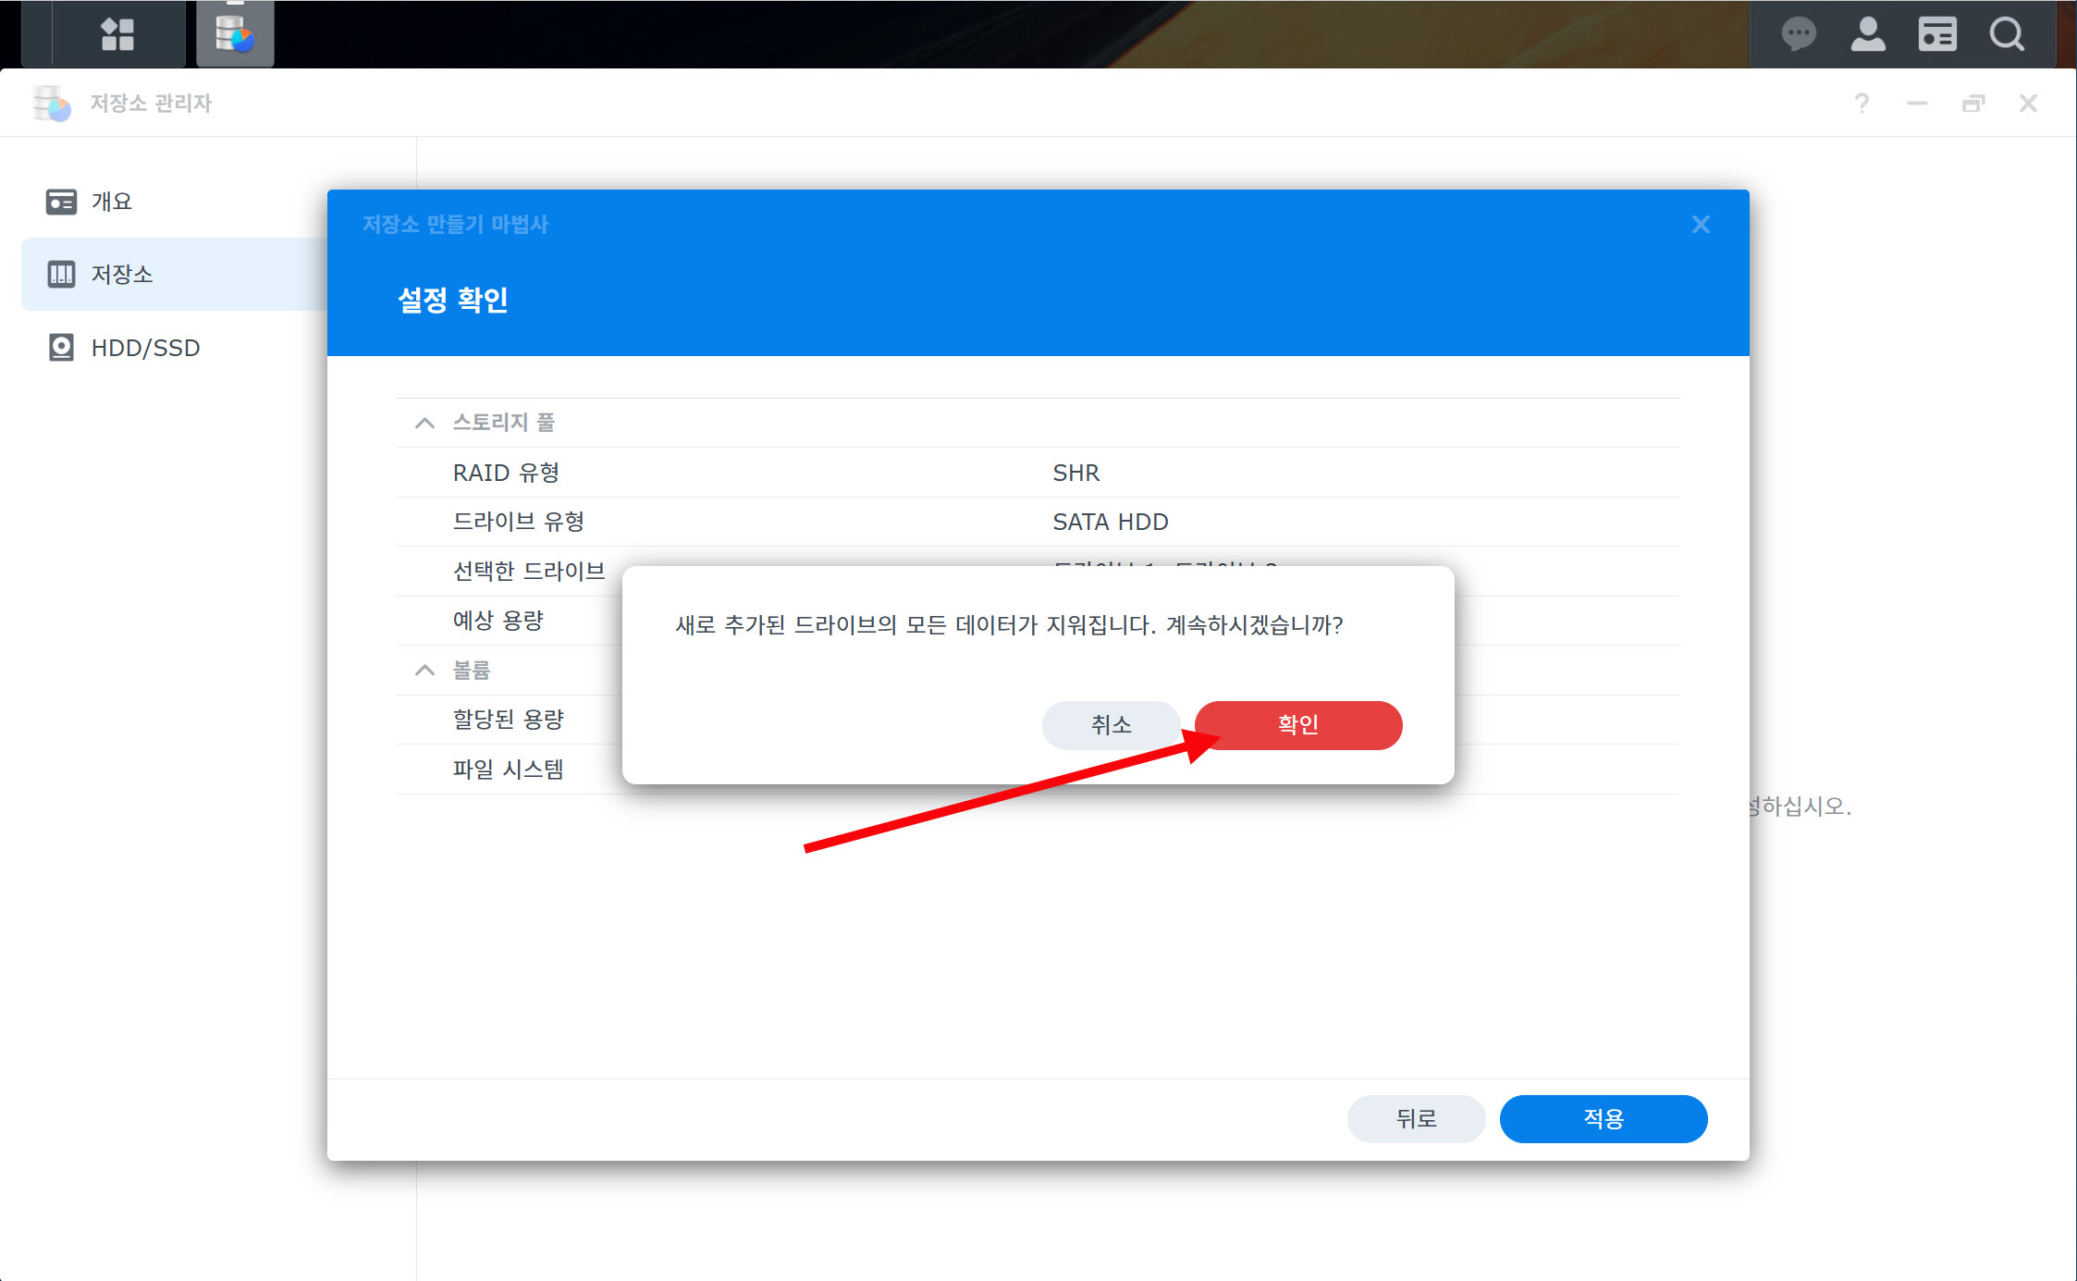Image resolution: width=2077 pixels, height=1281 pixels.
Task: Click Storage Manager taskbar icon
Action: (235, 34)
